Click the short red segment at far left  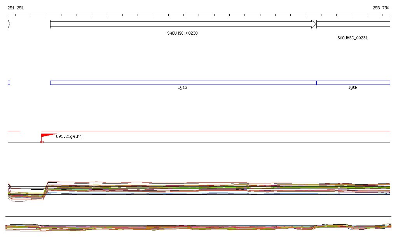tap(14, 131)
